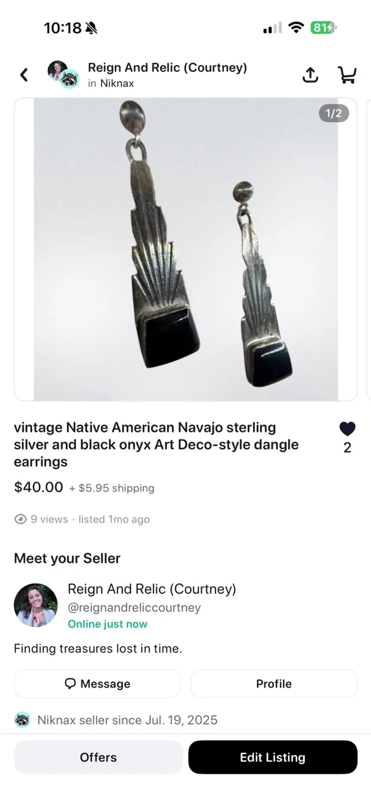This screenshot has height=806, width=371.
Task: Tap the back arrow chevron
Action: 24,75
